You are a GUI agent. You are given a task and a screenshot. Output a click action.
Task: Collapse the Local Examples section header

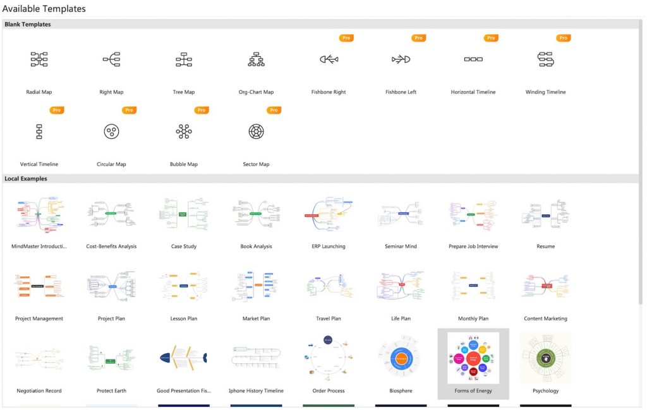25,179
